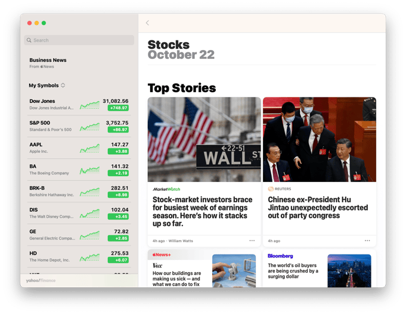406x314 pixels.
Task: Click the Bloomberg source logo
Action: (x=280, y=256)
